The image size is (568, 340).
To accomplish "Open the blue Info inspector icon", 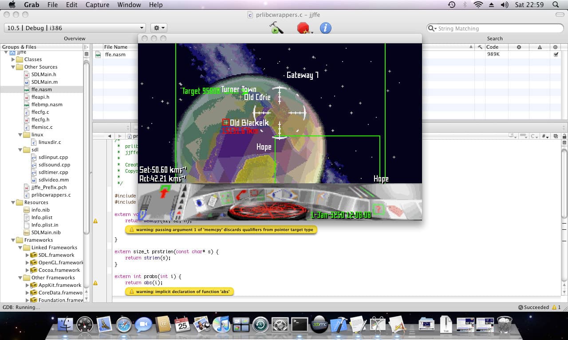I will tap(326, 28).
